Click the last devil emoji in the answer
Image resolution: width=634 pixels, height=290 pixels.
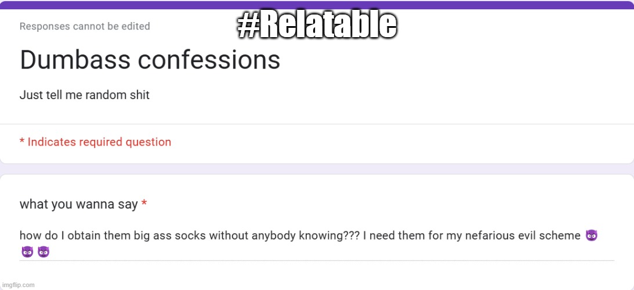pos(44,252)
